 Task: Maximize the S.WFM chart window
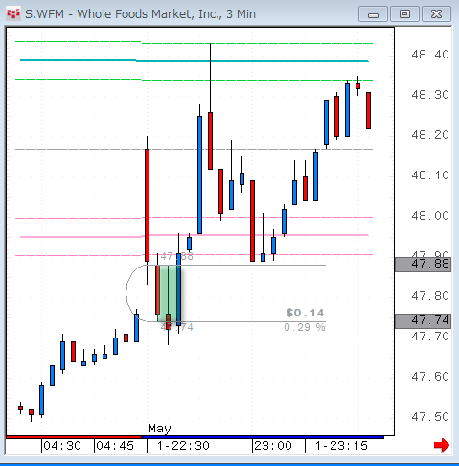[x=404, y=14]
